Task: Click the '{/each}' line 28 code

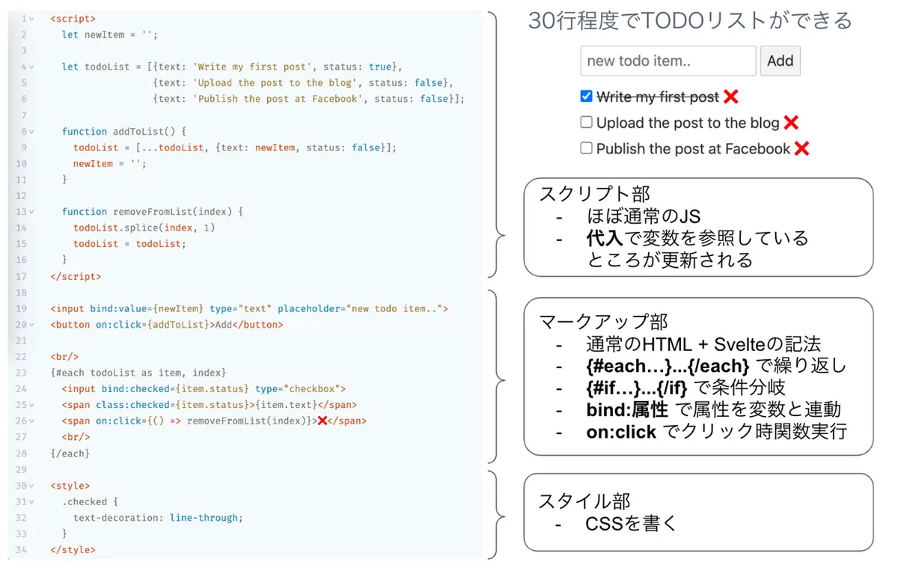Action: coord(70,454)
